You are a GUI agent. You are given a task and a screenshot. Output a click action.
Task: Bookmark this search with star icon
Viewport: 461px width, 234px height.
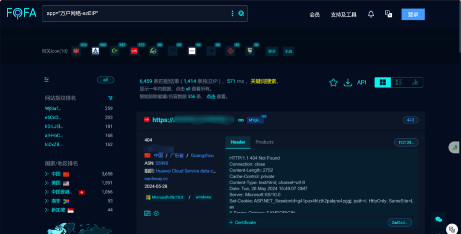point(334,83)
